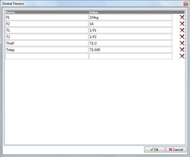Remove the empty last row
Viewport: 190px width, 157px height.
point(182,56)
